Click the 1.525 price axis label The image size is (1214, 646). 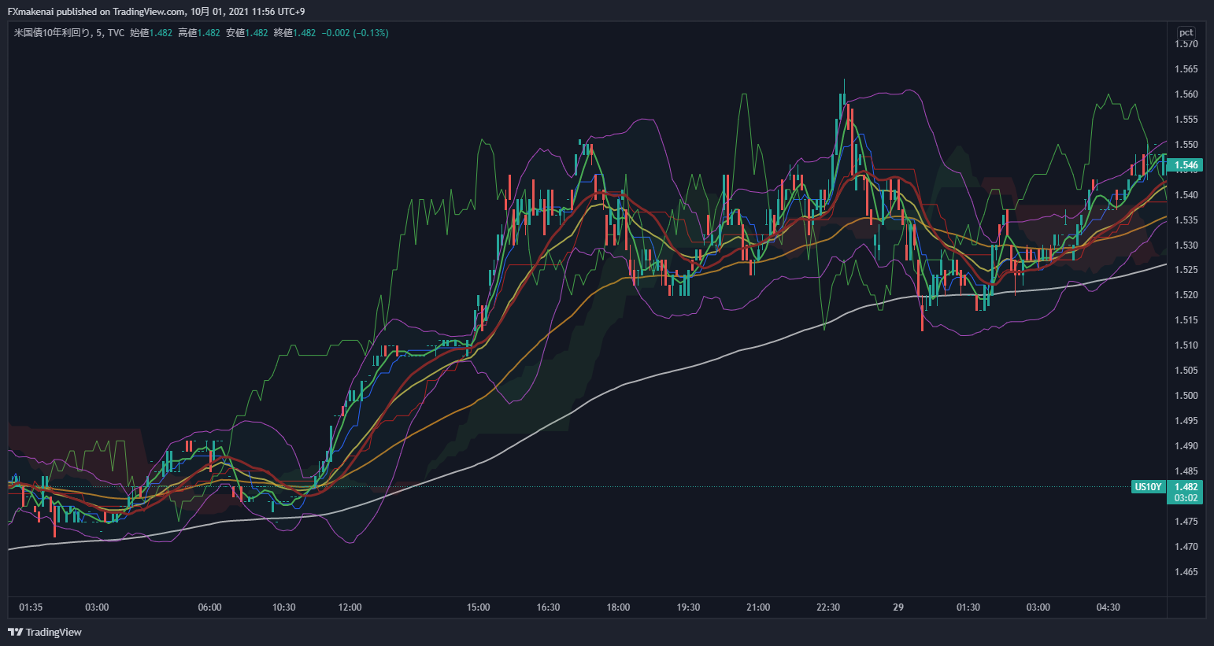(1186, 270)
